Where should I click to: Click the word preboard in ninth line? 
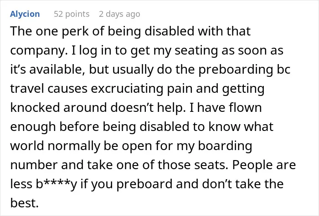(x=144, y=184)
